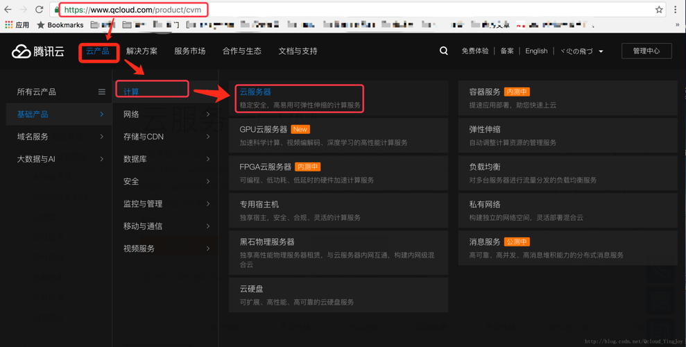The width and height of the screenshot is (686, 347).
Task: Open the 容器服务 product
Action: (485, 92)
